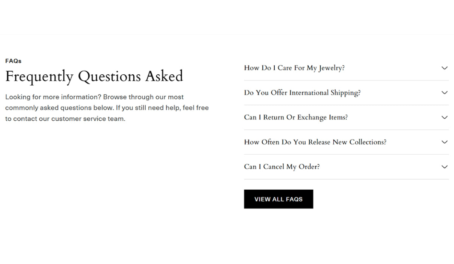Click chevron next to New Collections question
Screen dimensions: 454x264
[445, 142]
